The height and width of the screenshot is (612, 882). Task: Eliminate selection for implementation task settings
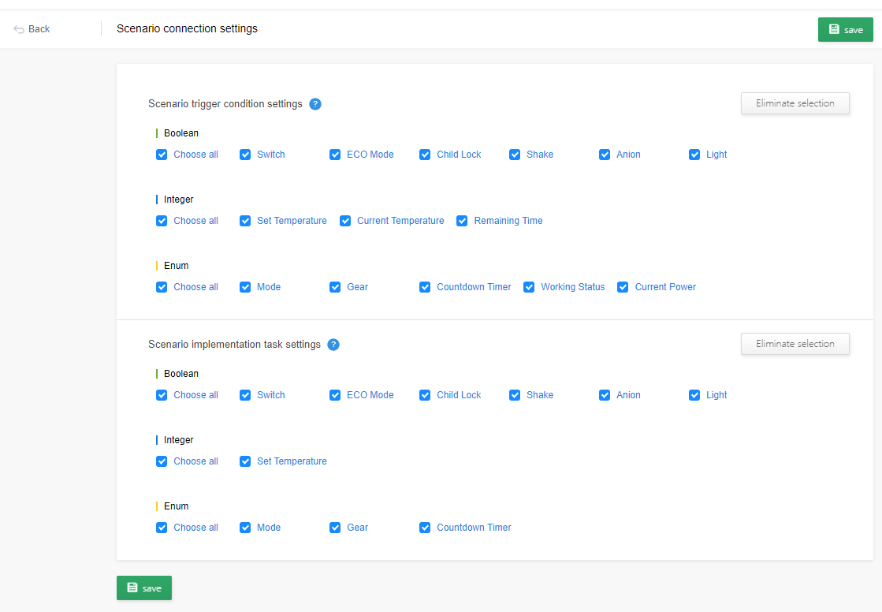pos(795,343)
